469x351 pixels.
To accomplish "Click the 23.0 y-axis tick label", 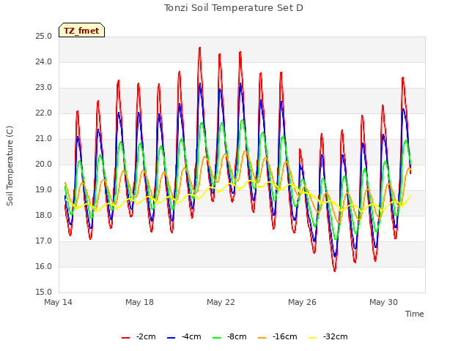I will pos(44,88).
